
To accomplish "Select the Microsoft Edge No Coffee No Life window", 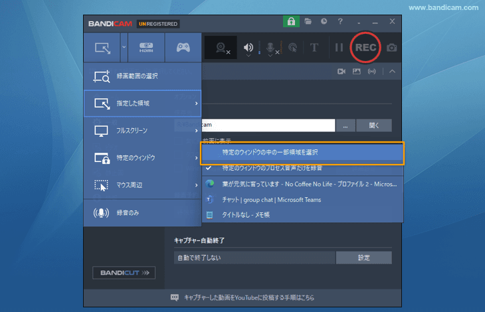I will coord(302,184).
